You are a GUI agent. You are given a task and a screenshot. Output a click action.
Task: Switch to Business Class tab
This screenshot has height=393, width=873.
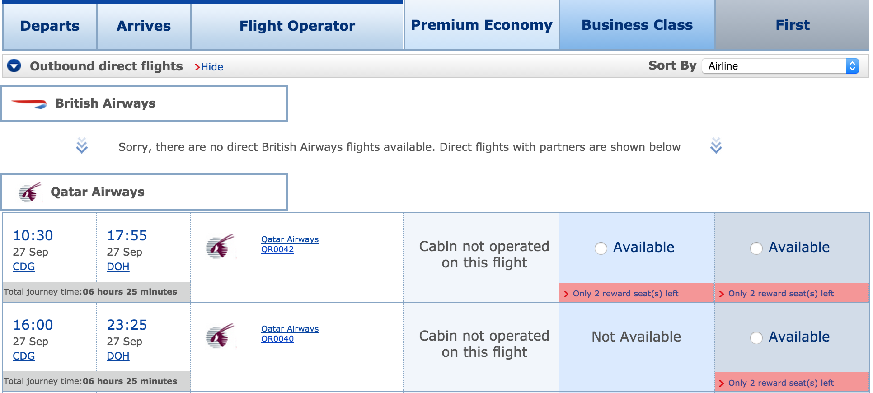click(637, 25)
